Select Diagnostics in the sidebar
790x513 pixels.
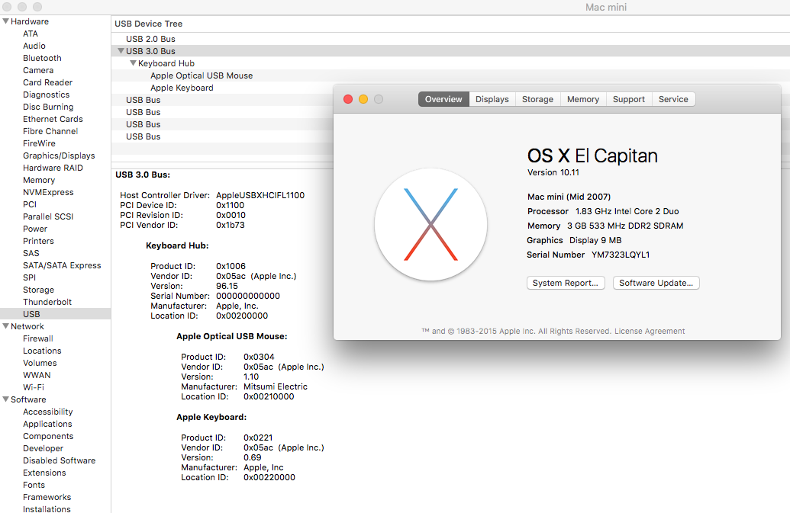(46, 95)
